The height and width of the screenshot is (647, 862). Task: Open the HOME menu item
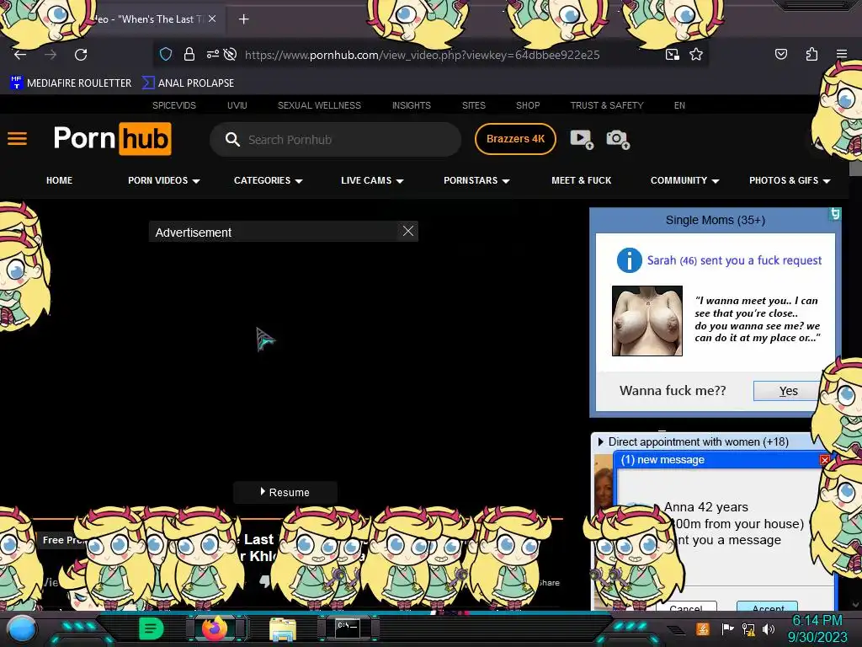point(60,180)
